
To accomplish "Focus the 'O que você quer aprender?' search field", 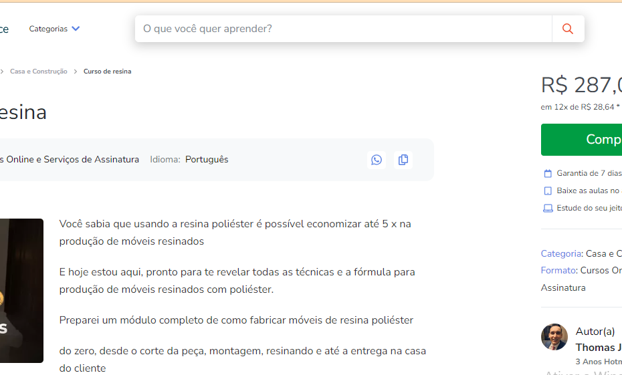I will [343, 29].
